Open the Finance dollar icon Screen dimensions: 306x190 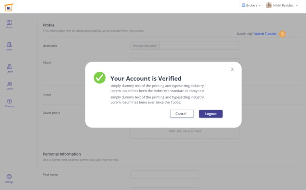point(9,101)
